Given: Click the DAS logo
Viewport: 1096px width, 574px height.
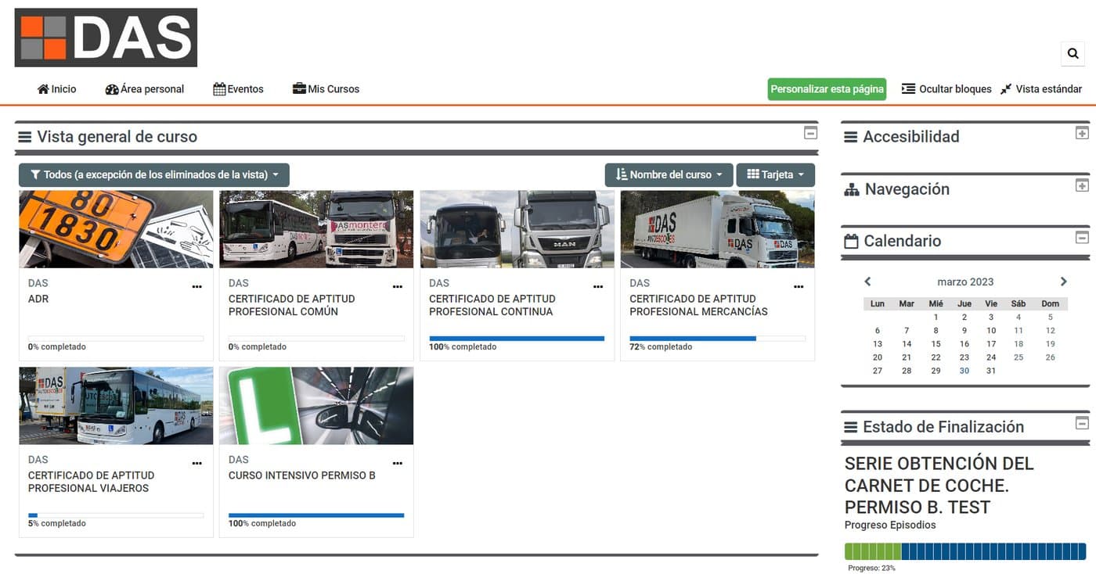Looking at the screenshot, I should coord(106,38).
